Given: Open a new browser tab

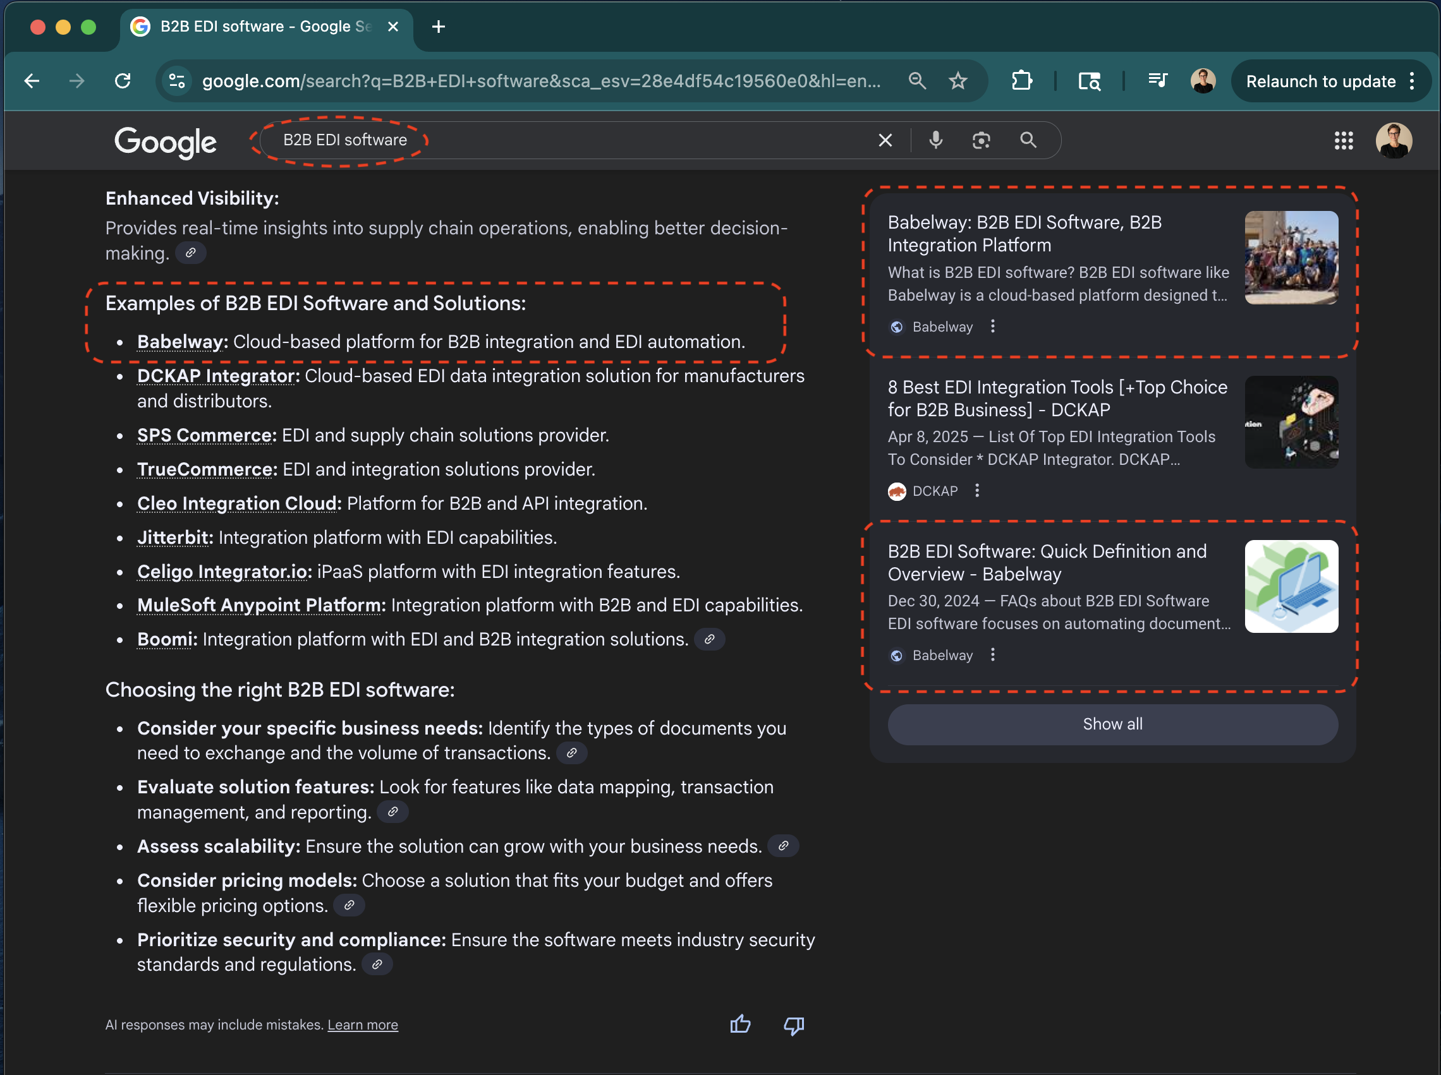Looking at the screenshot, I should tap(438, 27).
